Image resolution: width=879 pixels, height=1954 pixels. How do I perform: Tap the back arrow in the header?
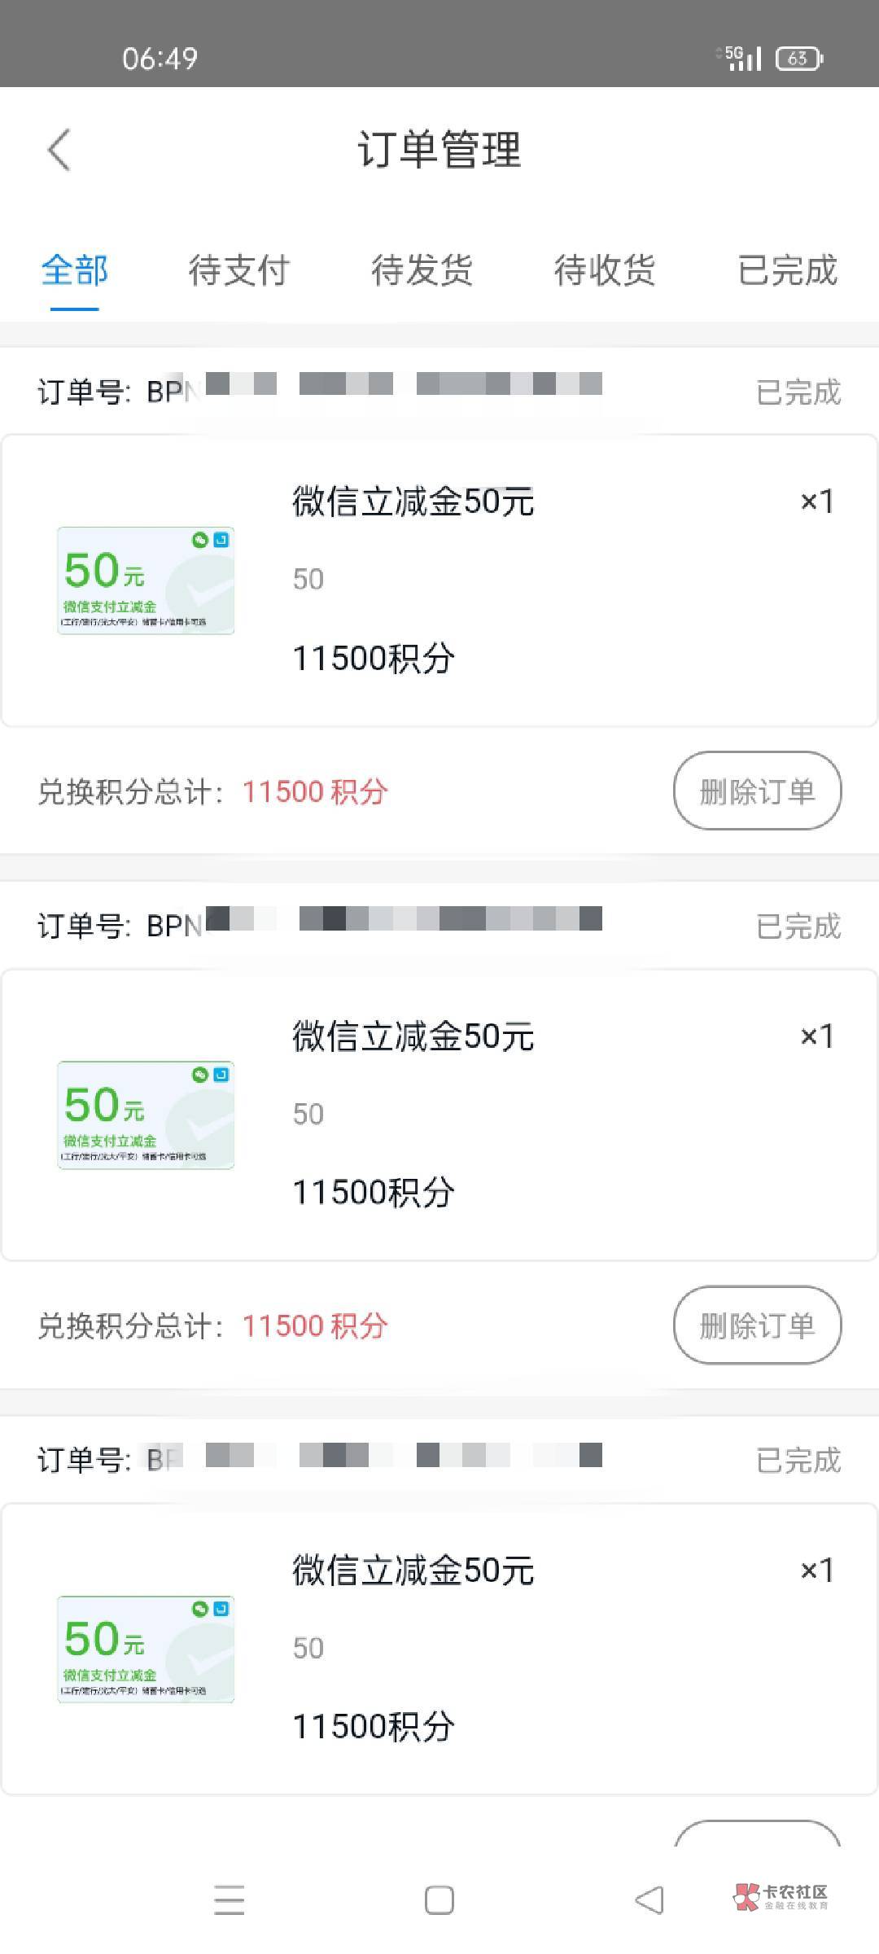[x=59, y=151]
